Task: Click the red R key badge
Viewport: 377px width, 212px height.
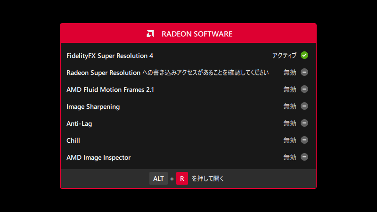Action: [x=182, y=179]
